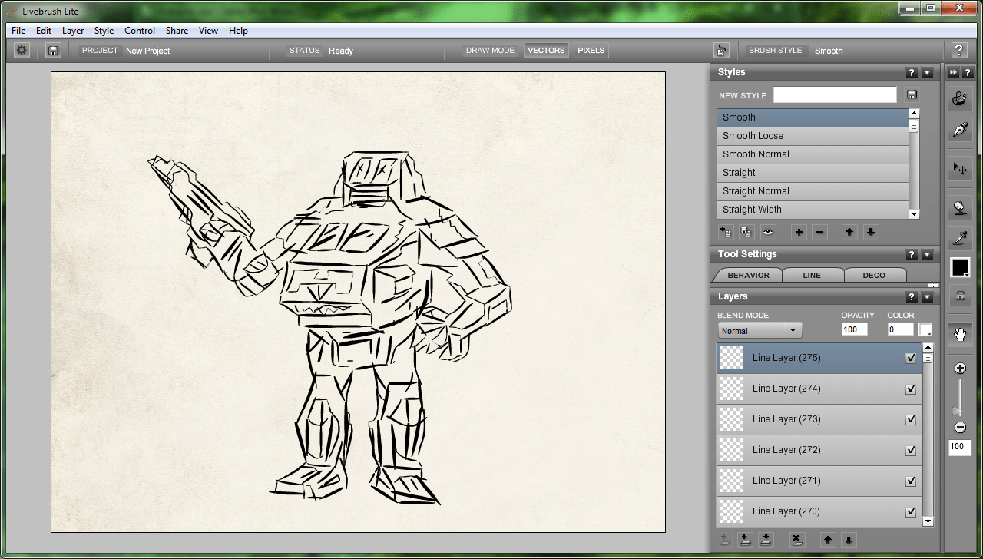
Task: Open the Layer menu
Action: click(x=73, y=31)
